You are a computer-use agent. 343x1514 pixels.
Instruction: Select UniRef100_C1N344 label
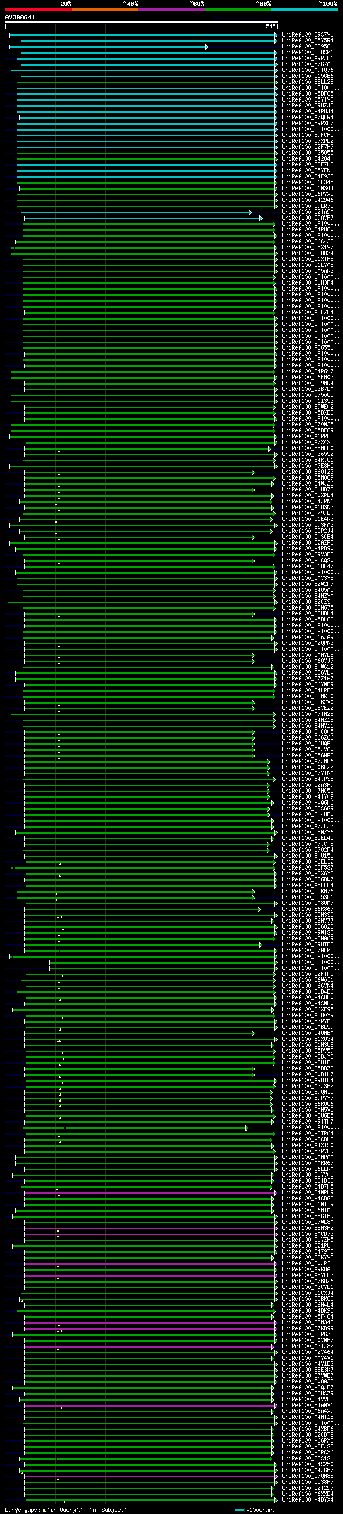click(x=307, y=188)
